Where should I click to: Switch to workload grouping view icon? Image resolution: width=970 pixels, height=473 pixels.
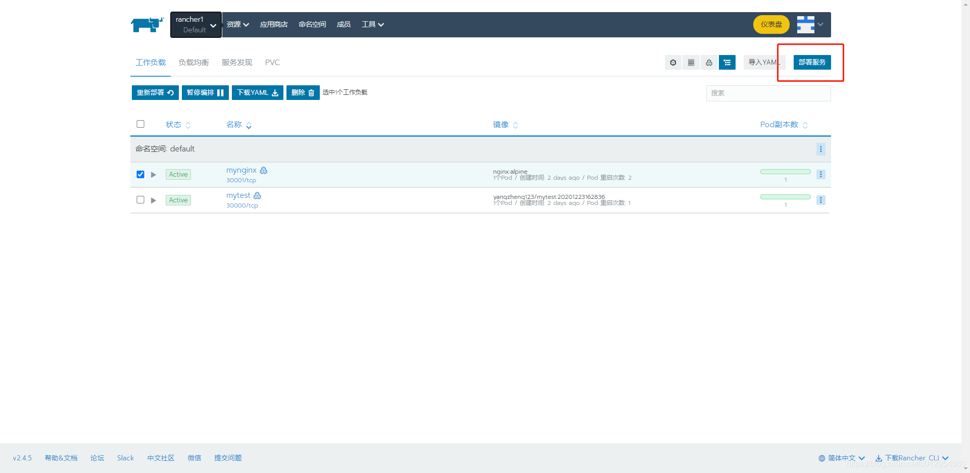709,63
